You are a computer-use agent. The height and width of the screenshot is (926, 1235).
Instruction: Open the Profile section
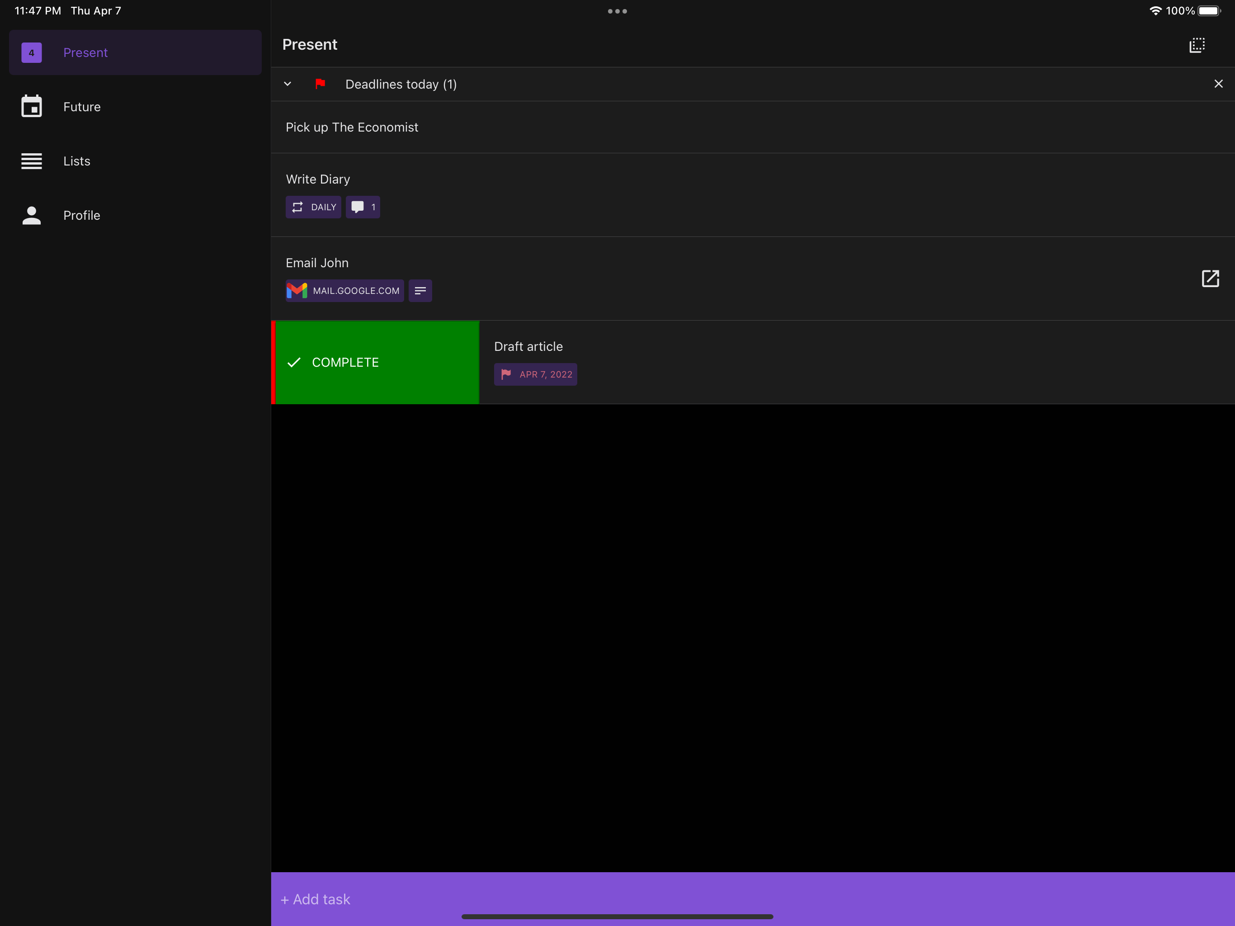[81, 215]
